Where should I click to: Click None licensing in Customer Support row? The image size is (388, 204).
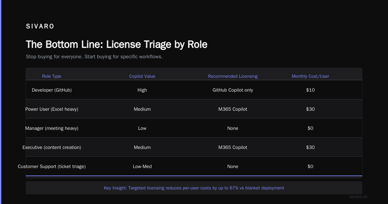[x=233, y=166]
